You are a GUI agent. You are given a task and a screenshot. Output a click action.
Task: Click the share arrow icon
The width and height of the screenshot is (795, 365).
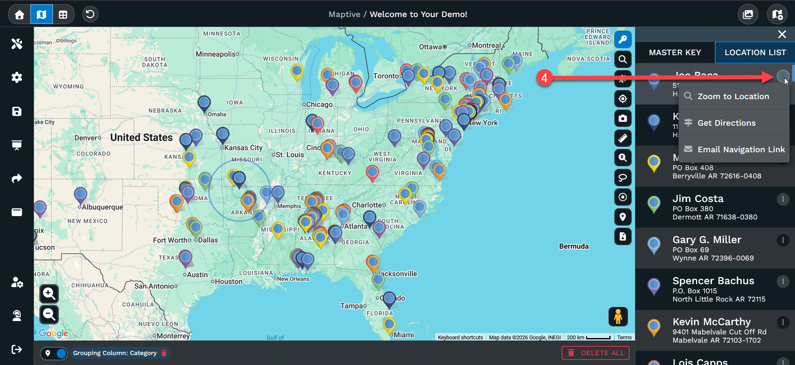(x=17, y=178)
